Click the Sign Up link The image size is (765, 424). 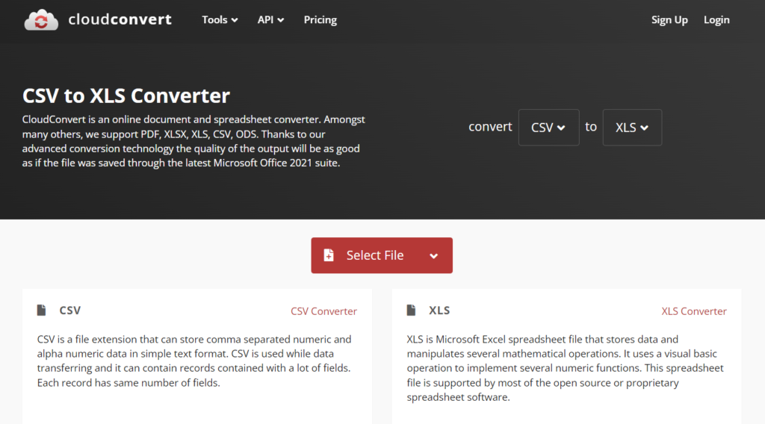pos(669,20)
